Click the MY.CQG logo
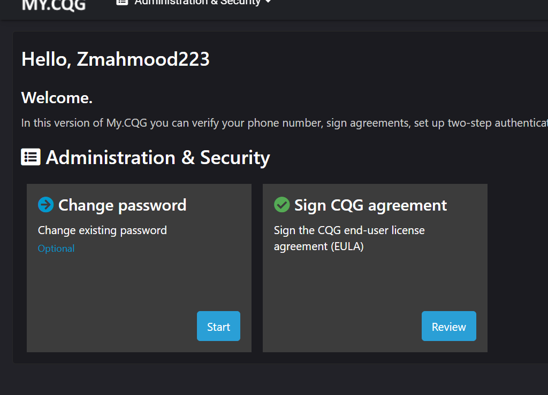This screenshot has width=548, height=395. (x=53, y=4)
